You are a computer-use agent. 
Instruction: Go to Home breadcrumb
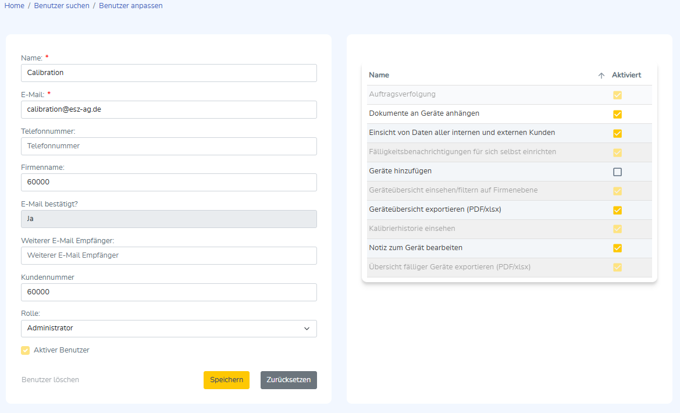click(15, 6)
